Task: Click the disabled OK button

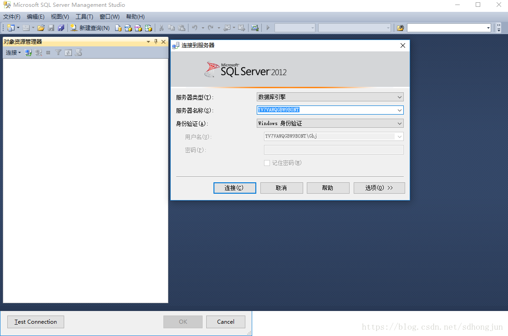Action: (183, 322)
